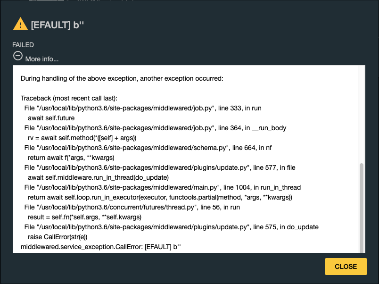Click the FAILED status label
379x284 pixels.
tap(23, 45)
